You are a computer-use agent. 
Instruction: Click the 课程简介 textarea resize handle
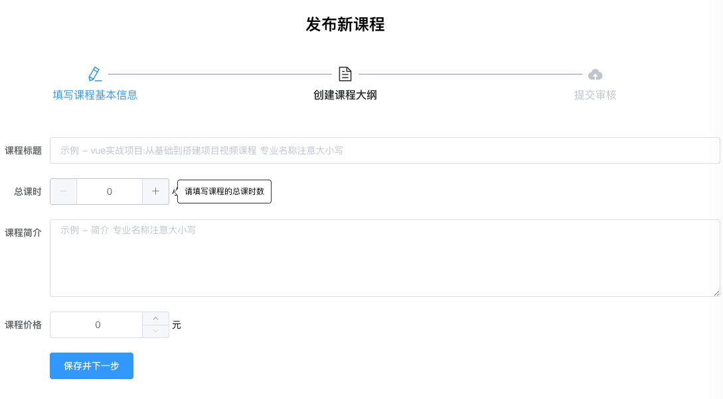[716, 292]
